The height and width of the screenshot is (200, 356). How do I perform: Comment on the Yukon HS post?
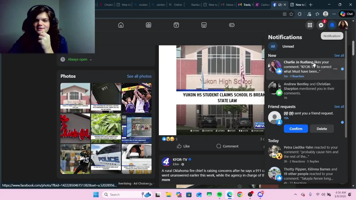pyautogui.click(x=227, y=146)
